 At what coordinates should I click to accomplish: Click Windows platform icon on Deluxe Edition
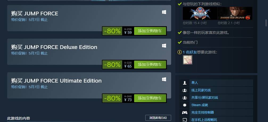coord(164,46)
